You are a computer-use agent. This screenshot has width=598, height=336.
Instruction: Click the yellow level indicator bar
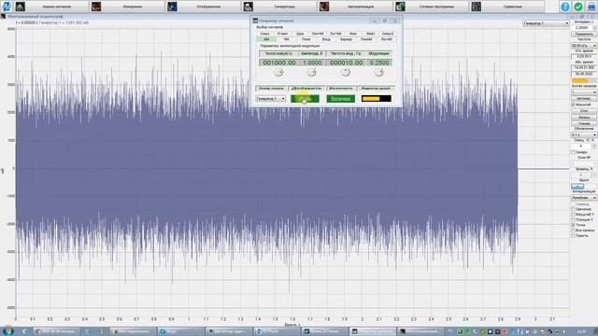(376, 99)
